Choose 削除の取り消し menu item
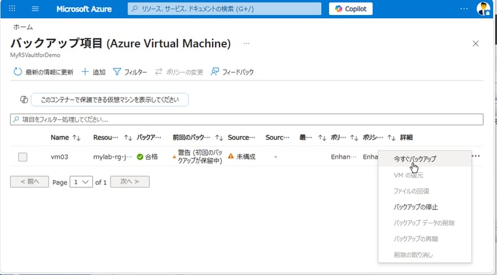The image size is (497, 275). coord(424,255)
